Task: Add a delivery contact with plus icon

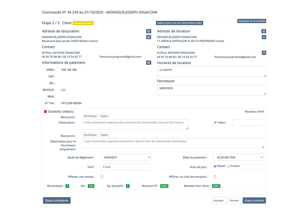Action: point(264,53)
